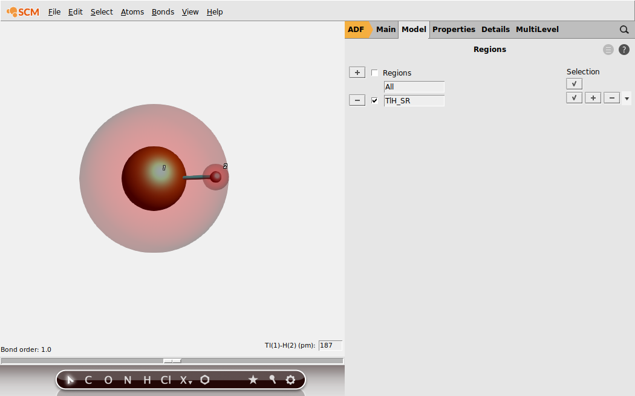Add a new region with plus button
The height and width of the screenshot is (396, 635).
point(357,72)
